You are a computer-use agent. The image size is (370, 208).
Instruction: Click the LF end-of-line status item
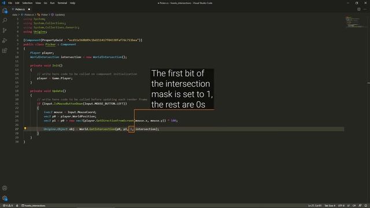pos(348,206)
